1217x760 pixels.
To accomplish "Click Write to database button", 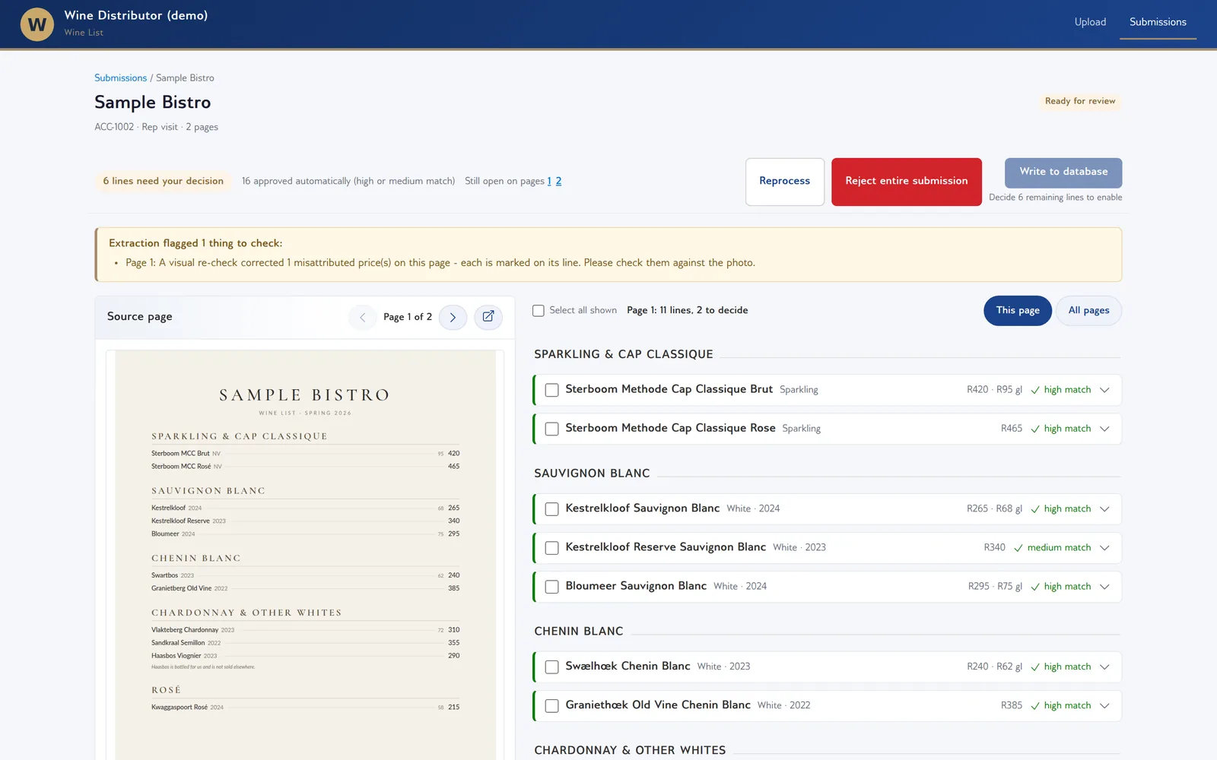I will coord(1063,173).
